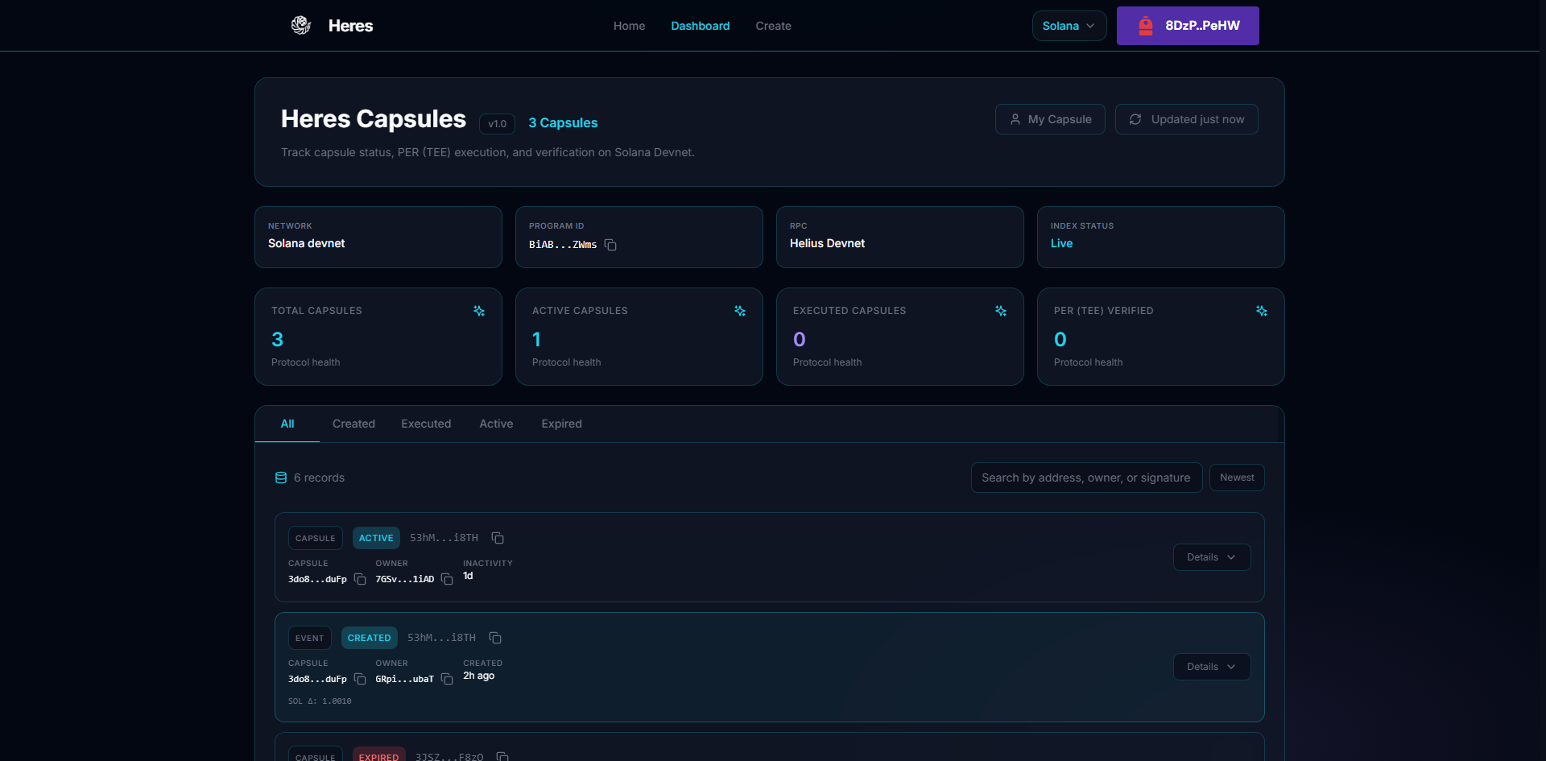Click sparkle icon on Active Capsules card
The height and width of the screenshot is (761, 1546).
tap(740, 311)
